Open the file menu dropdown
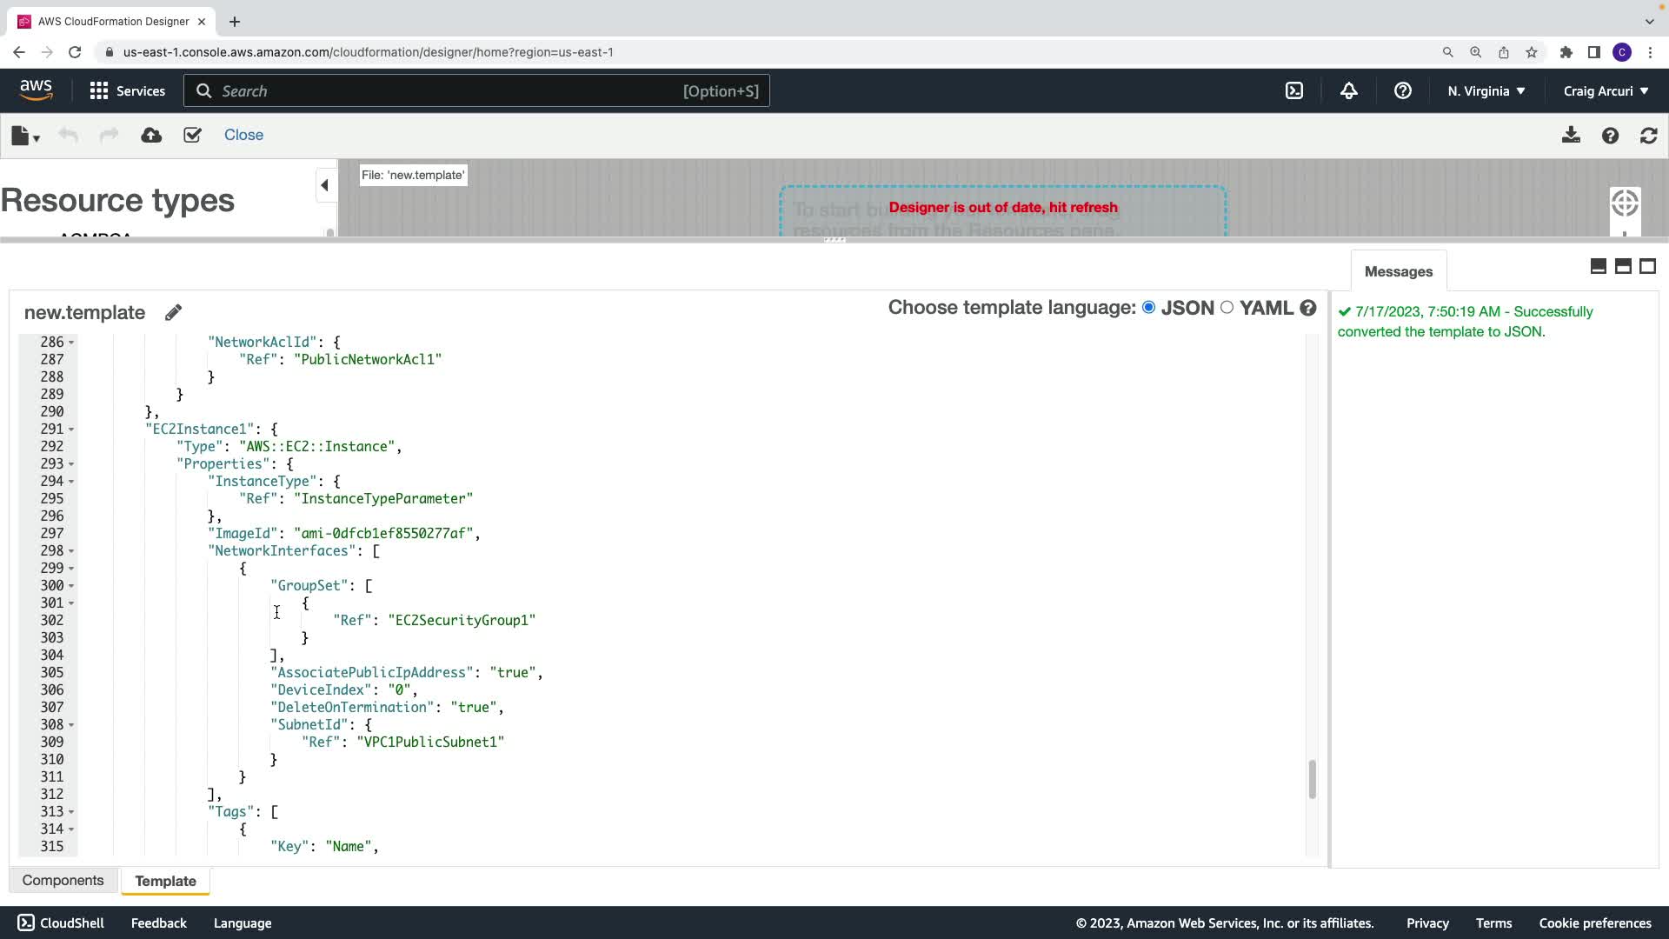 point(25,136)
